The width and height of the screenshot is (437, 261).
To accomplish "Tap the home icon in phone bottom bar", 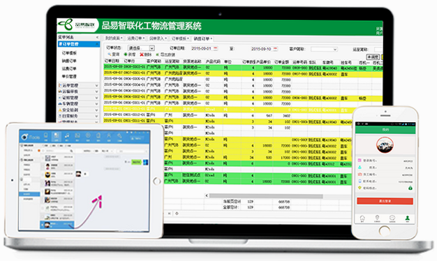I will point(362,218).
